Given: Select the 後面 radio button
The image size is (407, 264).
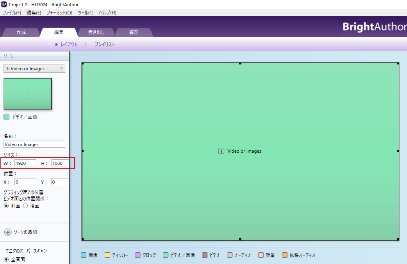Looking at the screenshot, I should (x=25, y=206).
